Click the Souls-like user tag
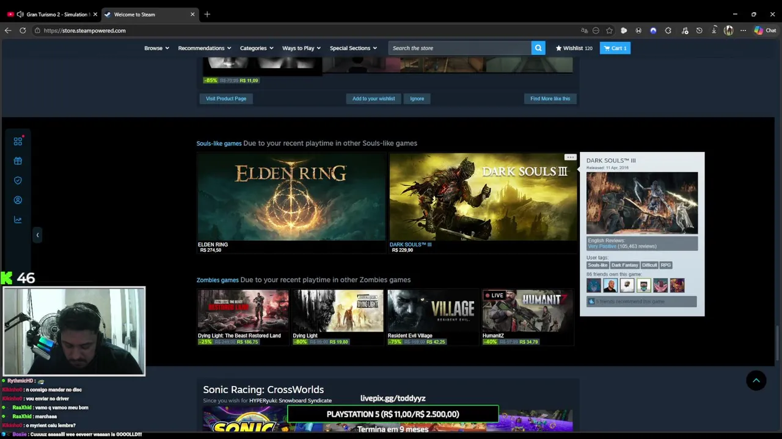782x439 pixels. [597, 265]
